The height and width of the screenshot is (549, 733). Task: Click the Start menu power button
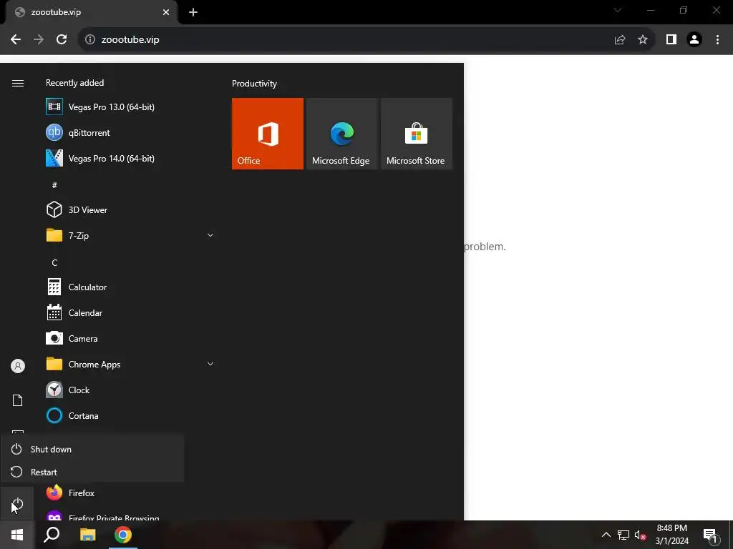tap(17, 504)
